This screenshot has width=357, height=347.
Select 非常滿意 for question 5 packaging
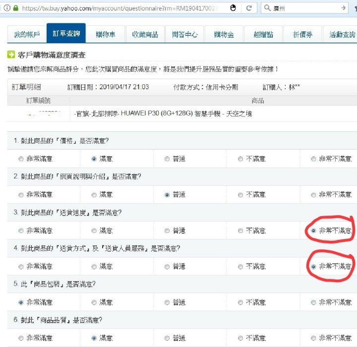click(x=21, y=302)
